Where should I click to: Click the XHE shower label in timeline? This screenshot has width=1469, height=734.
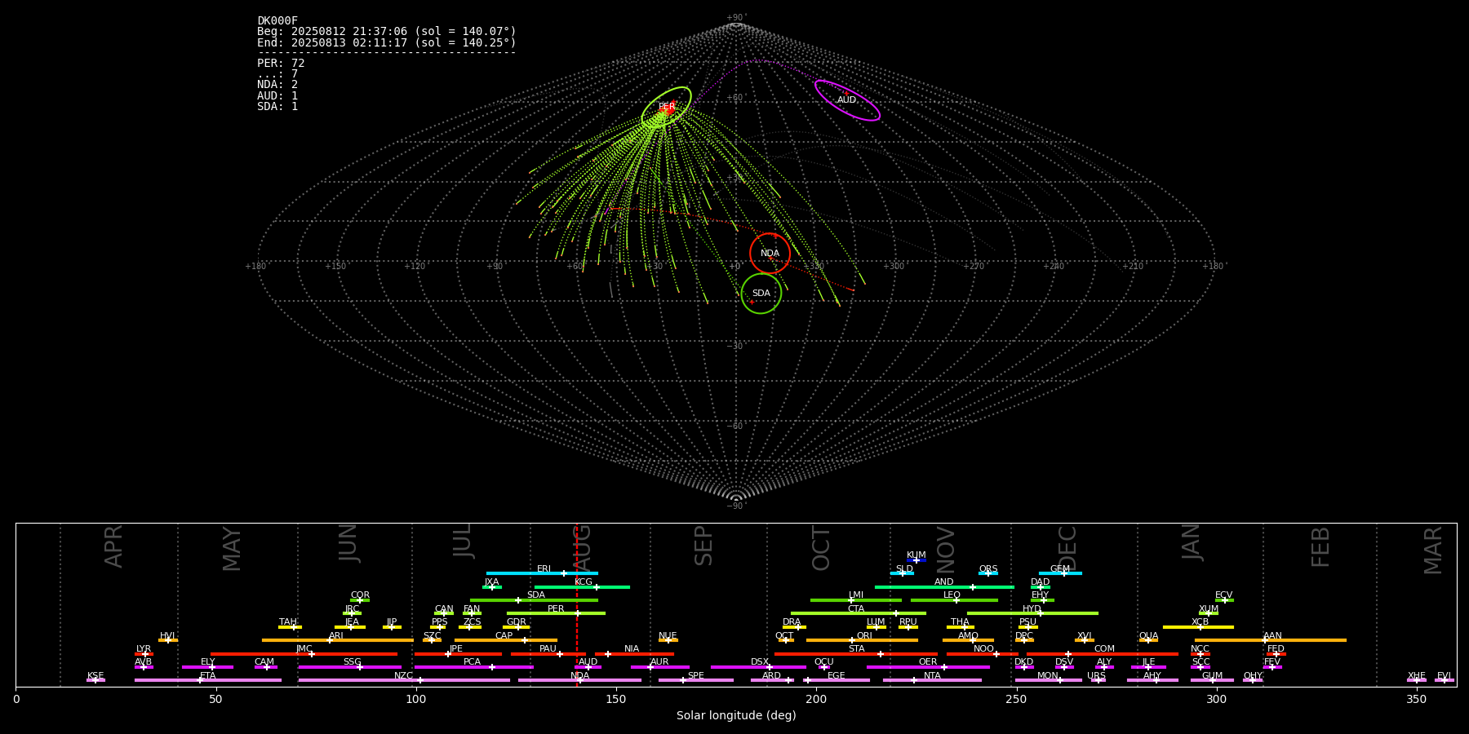(1416, 675)
